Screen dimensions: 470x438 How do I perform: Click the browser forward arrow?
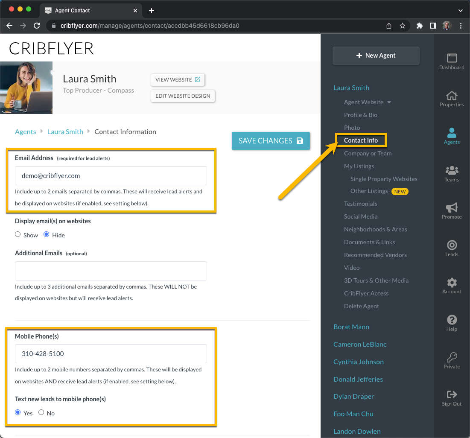click(x=23, y=26)
